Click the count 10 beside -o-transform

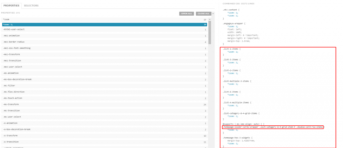coord(205,136)
